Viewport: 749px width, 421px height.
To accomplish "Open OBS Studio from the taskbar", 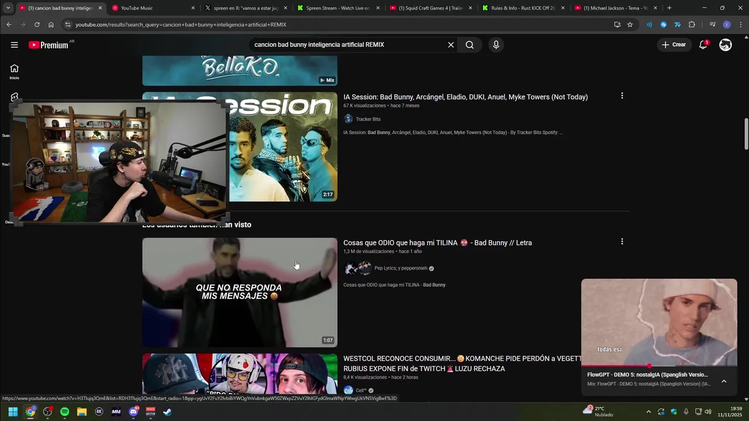I will pyautogui.click(x=47, y=412).
